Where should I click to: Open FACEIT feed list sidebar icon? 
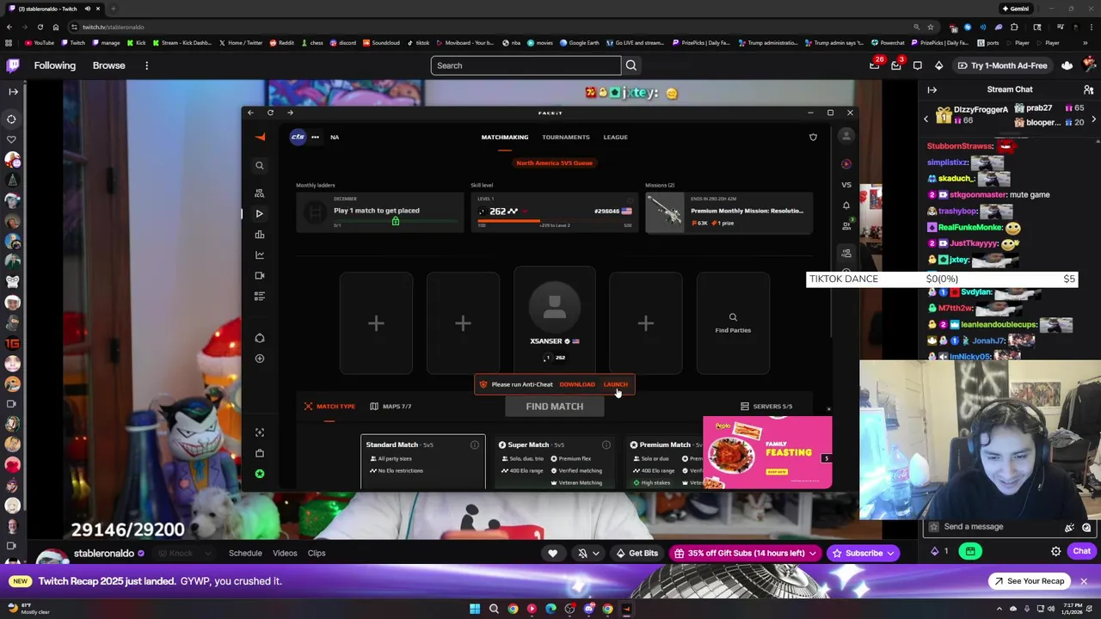coord(260,296)
